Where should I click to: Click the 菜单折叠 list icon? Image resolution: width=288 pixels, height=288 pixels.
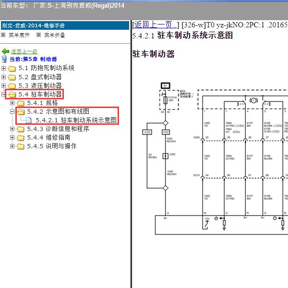click(x=38, y=35)
